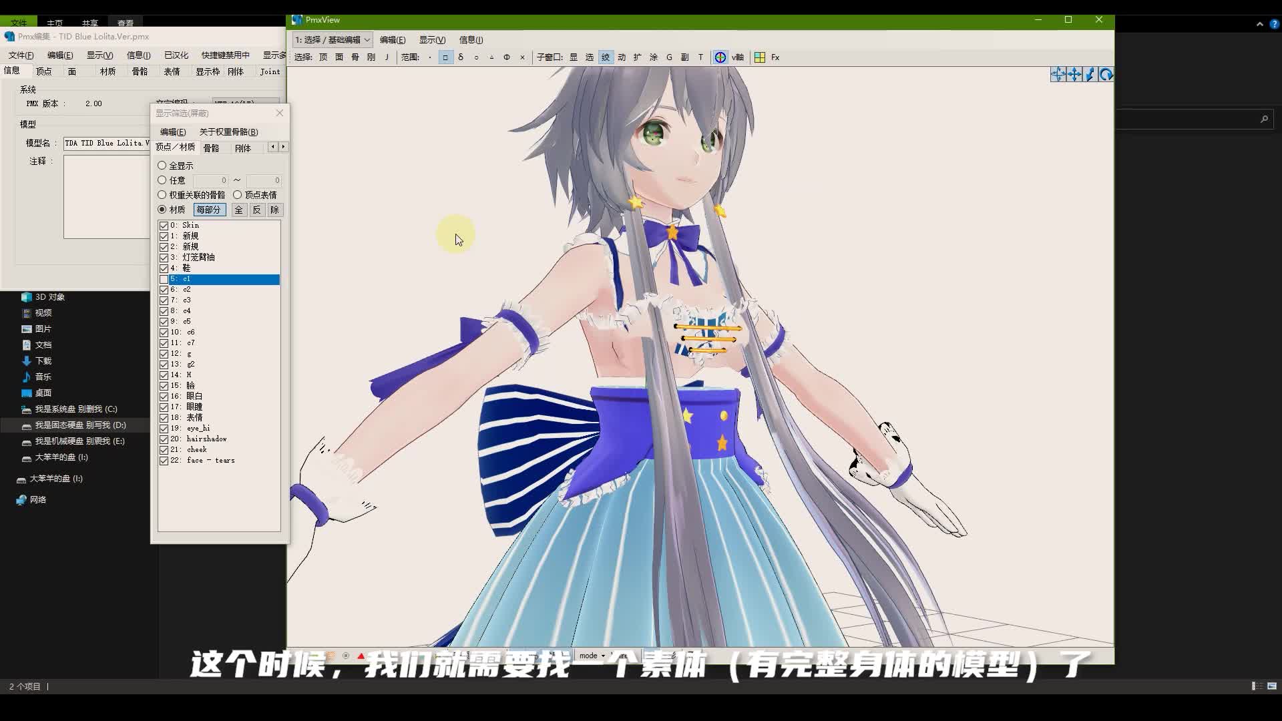Click the Explorer search magnifier icon
Viewport: 1282px width, 721px height.
1264,119
